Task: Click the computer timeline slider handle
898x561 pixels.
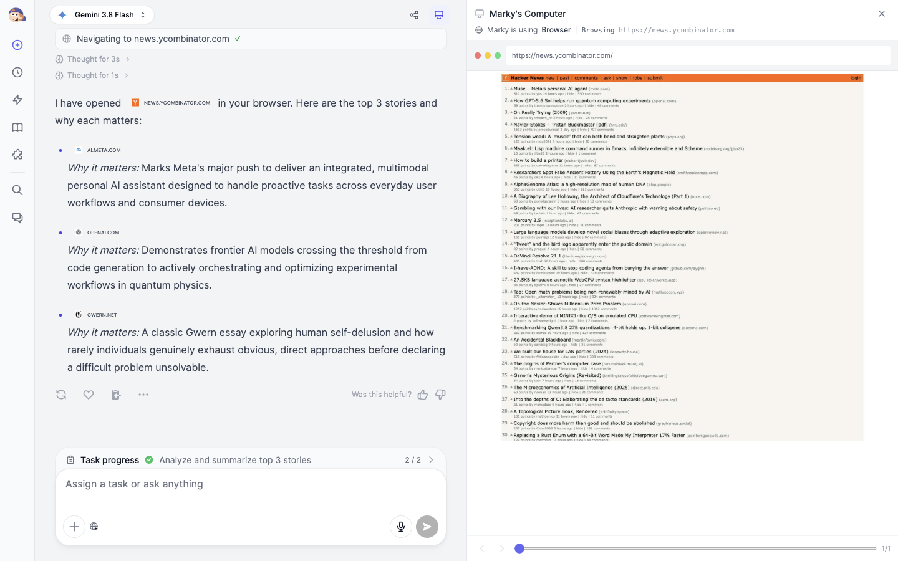Action: (x=519, y=549)
